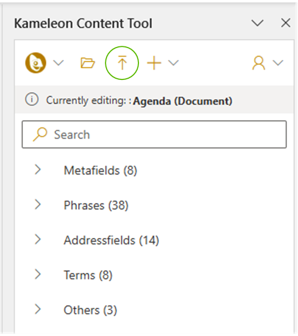
Task: Select the Phrases (38) item
Action: (x=96, y=205)
